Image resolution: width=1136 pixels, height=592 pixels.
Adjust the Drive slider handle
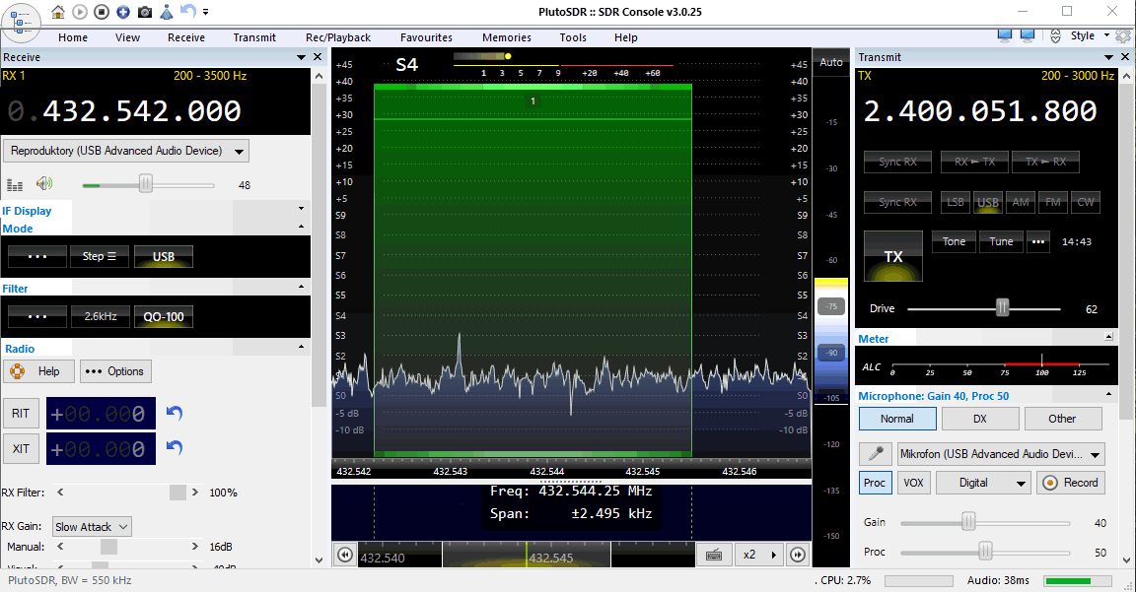click(x=1002, y=308)
